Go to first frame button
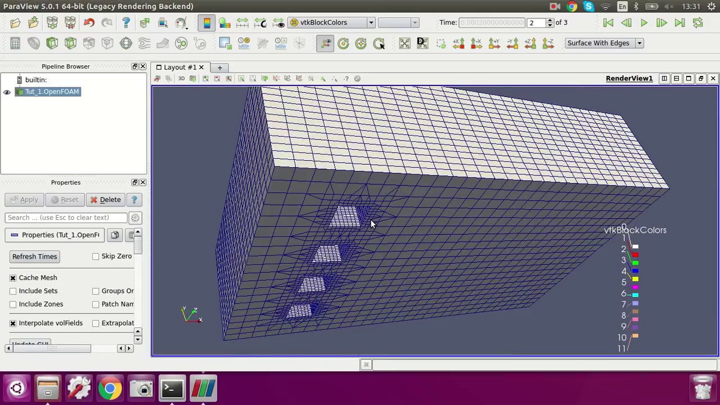The height and width of the screenshot is (405, 720). [608, 22]
